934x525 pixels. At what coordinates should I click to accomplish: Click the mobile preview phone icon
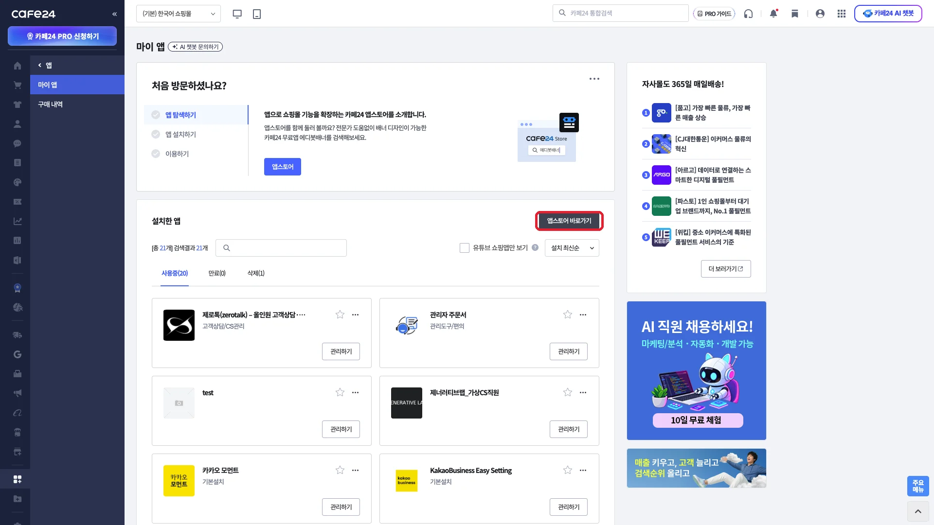coord(257,14)
